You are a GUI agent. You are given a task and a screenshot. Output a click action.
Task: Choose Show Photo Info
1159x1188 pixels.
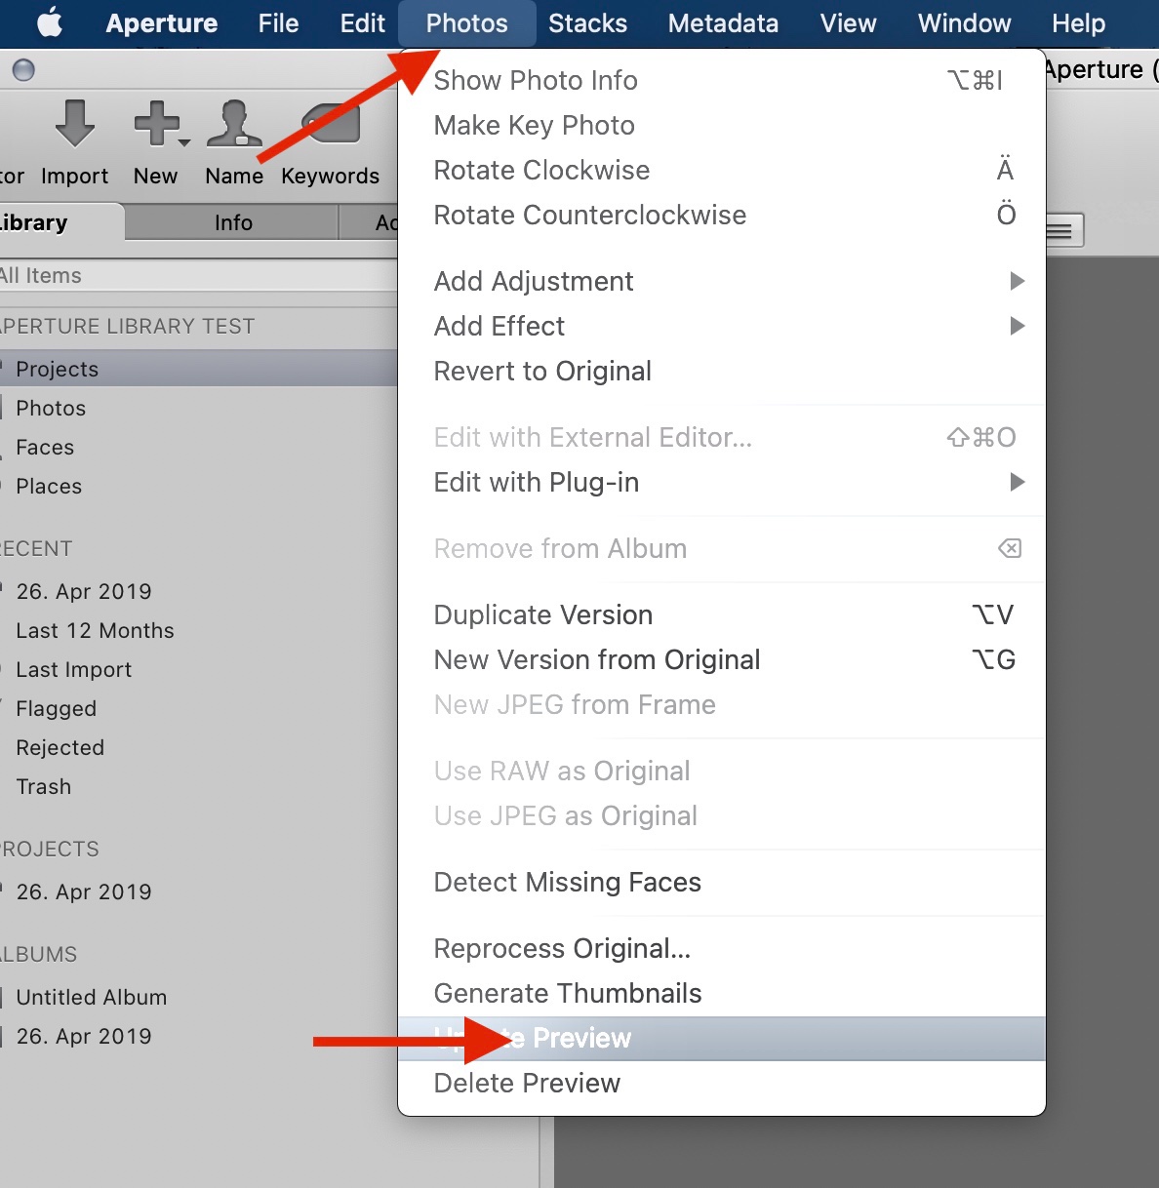point(722,80)
